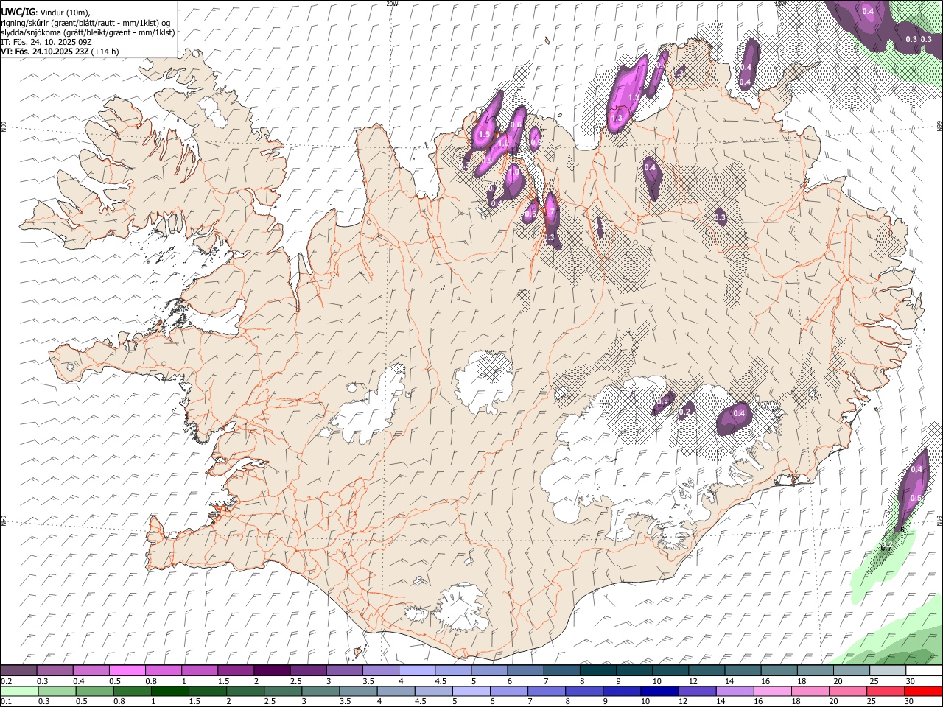Click the 'UWC/IG' title text
This screenshot has width=943, height=707.
coord(18,11)
